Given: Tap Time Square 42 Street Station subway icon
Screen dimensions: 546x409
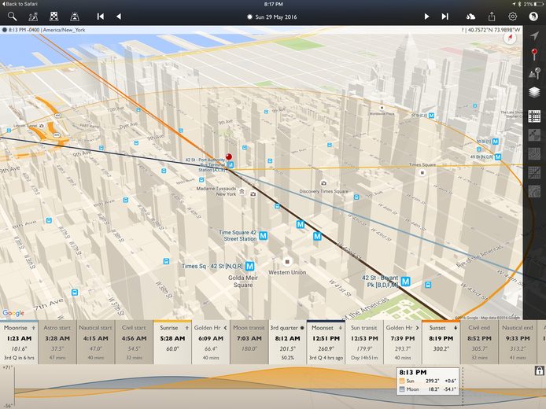Looking at the screenshot, I should [x=264, y=236].
